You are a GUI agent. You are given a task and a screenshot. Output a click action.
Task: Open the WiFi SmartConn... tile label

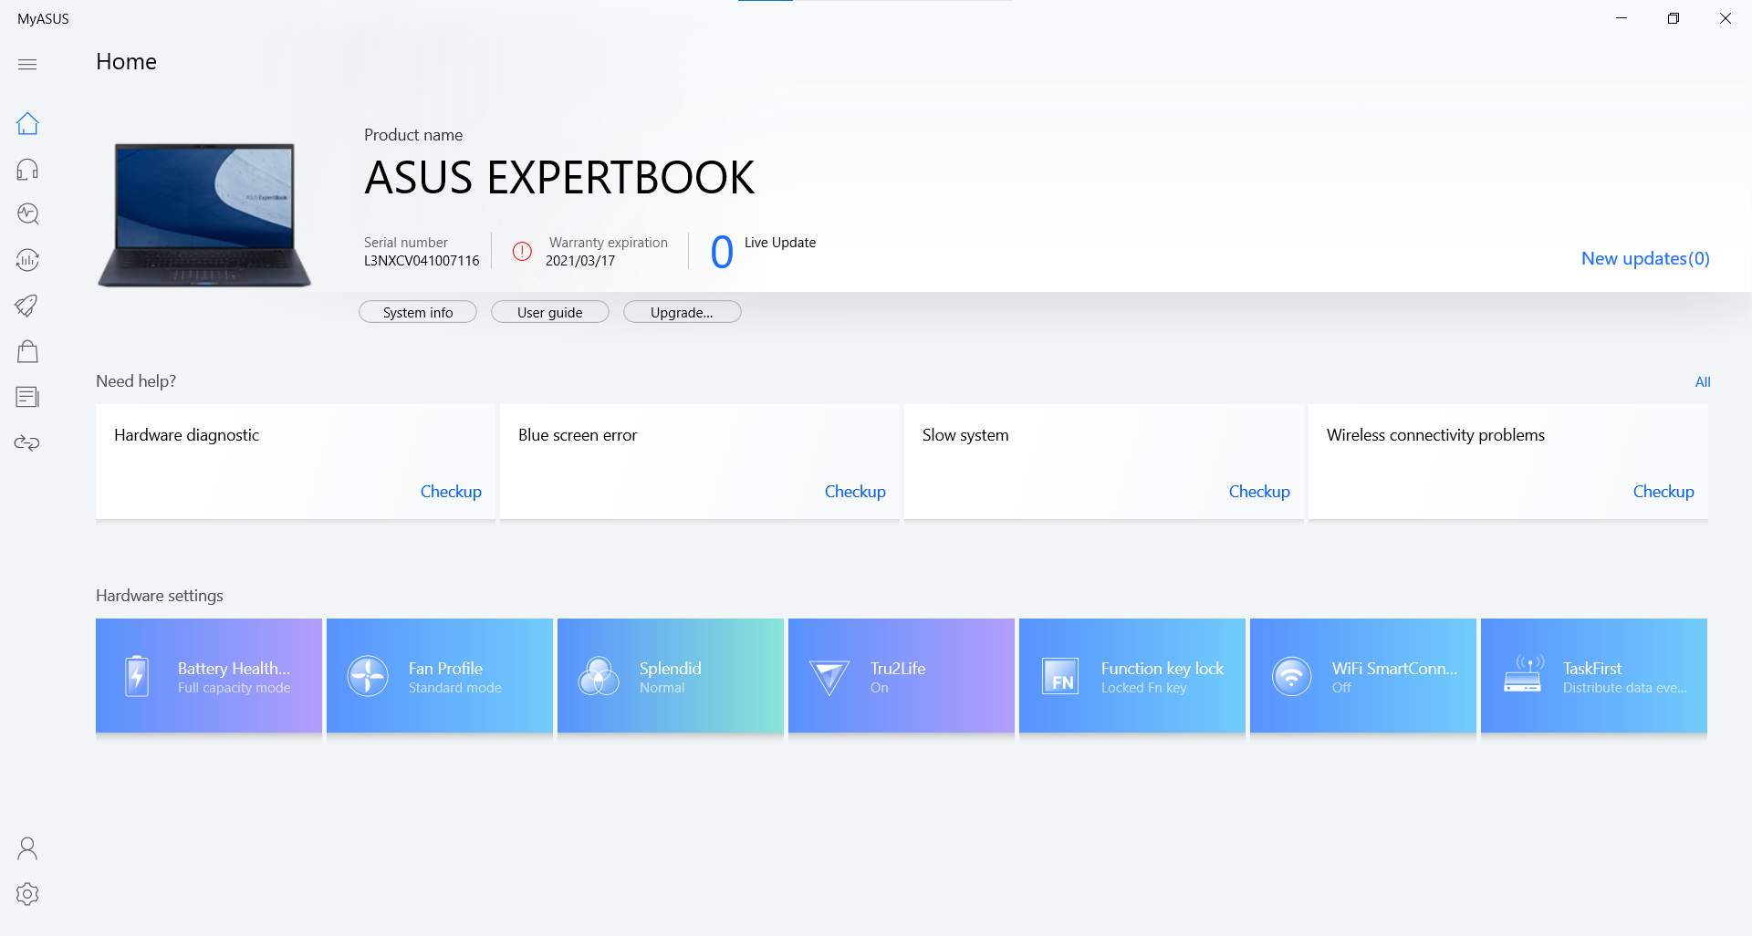(x=1394, y=668)
